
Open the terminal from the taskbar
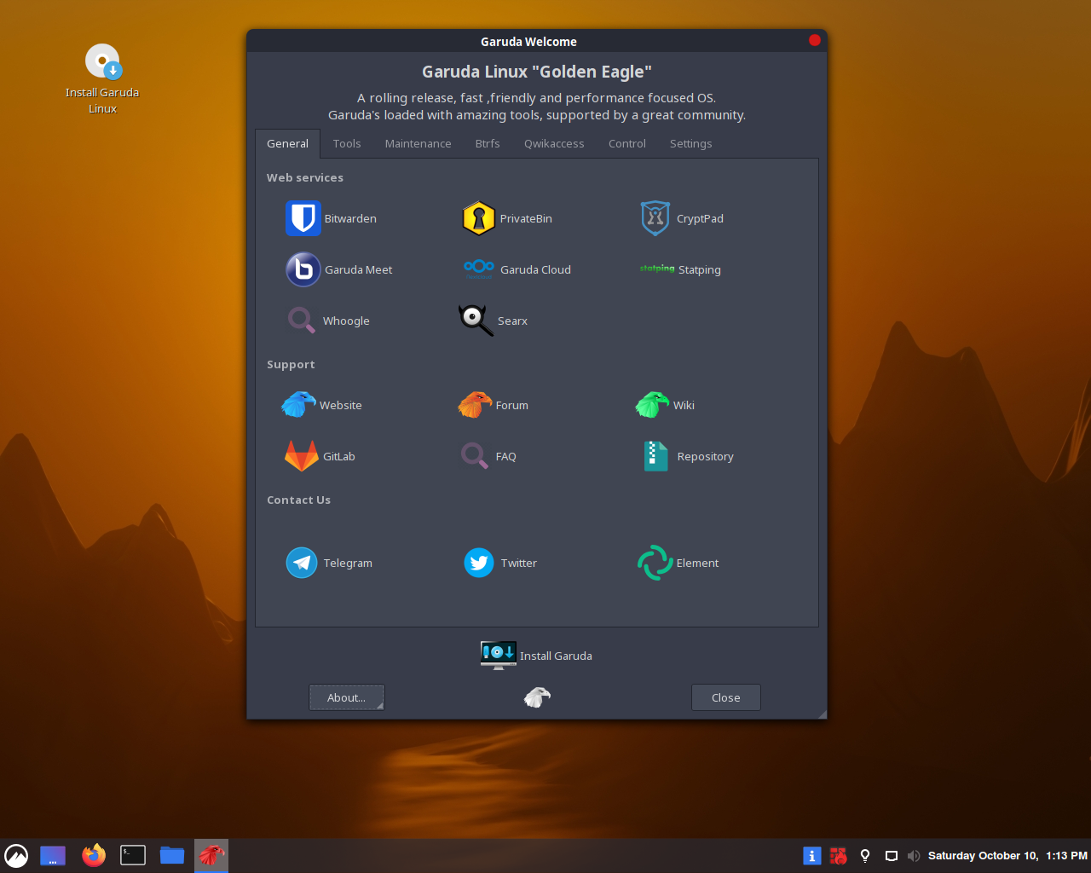(133, 855)
